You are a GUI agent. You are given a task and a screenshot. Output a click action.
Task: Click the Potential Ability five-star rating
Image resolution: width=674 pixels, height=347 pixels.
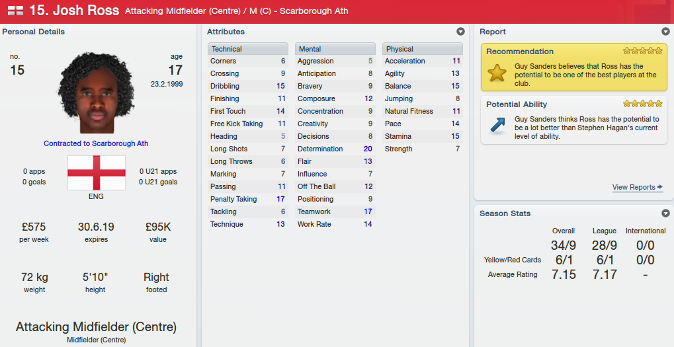[643, 104]
